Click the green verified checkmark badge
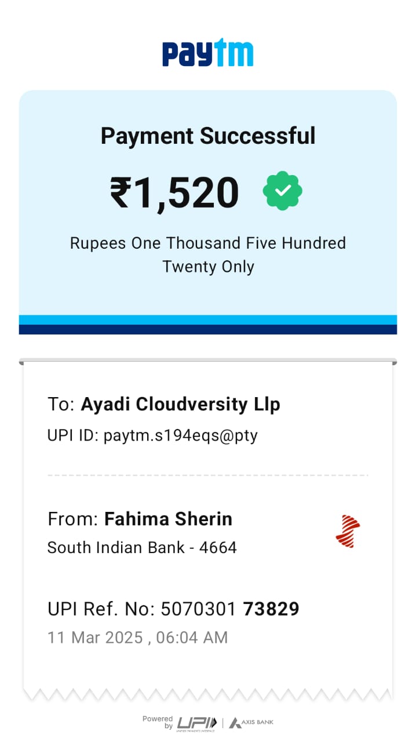This screenshot has width=416, height=742. tap(282, 191)
